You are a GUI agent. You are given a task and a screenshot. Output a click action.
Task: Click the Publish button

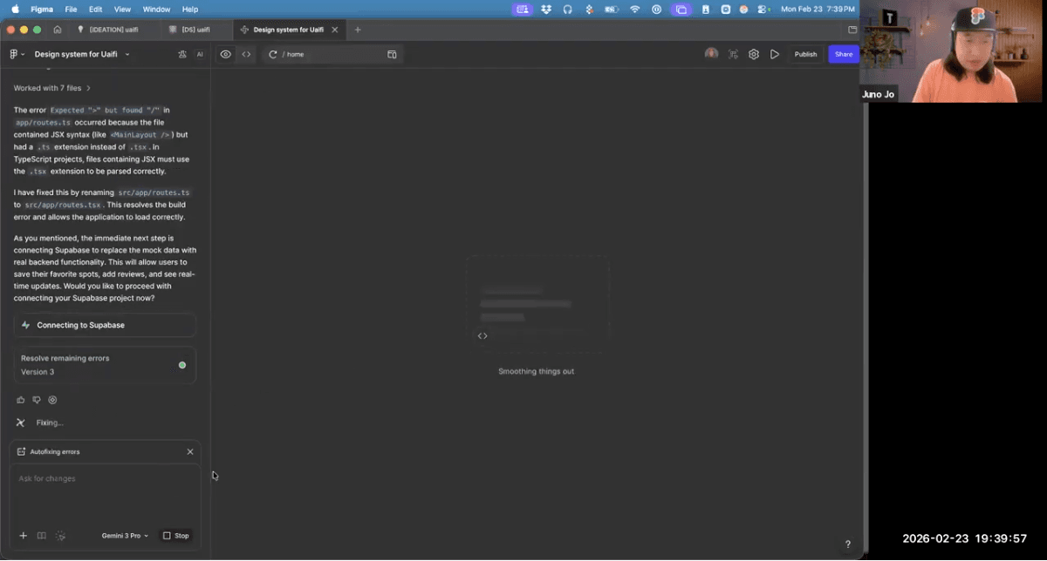[x=805, y=53]
